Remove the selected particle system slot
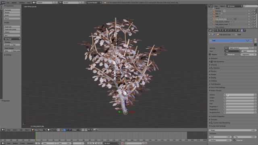The image size is (258, 145). pyautogui.click(x=255, y=42)
